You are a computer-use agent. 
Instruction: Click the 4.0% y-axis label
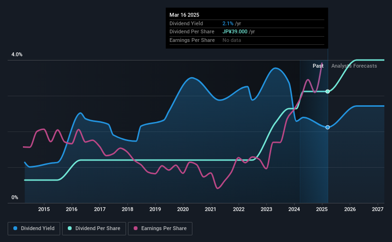pos(17,54)
